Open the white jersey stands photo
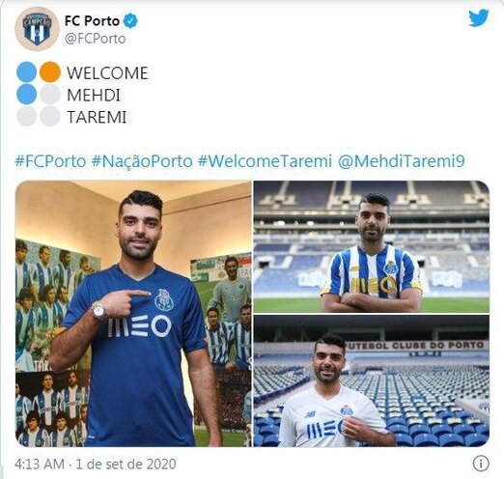The height and width of the screenshot is (479, 504). [372, 381]
